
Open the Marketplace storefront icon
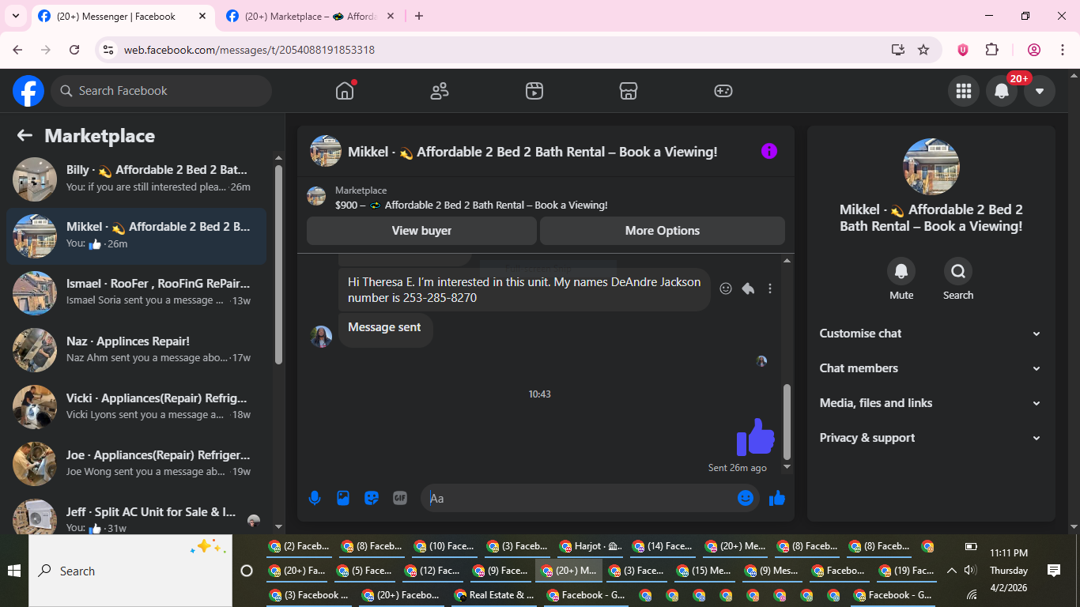click(629, 91)
